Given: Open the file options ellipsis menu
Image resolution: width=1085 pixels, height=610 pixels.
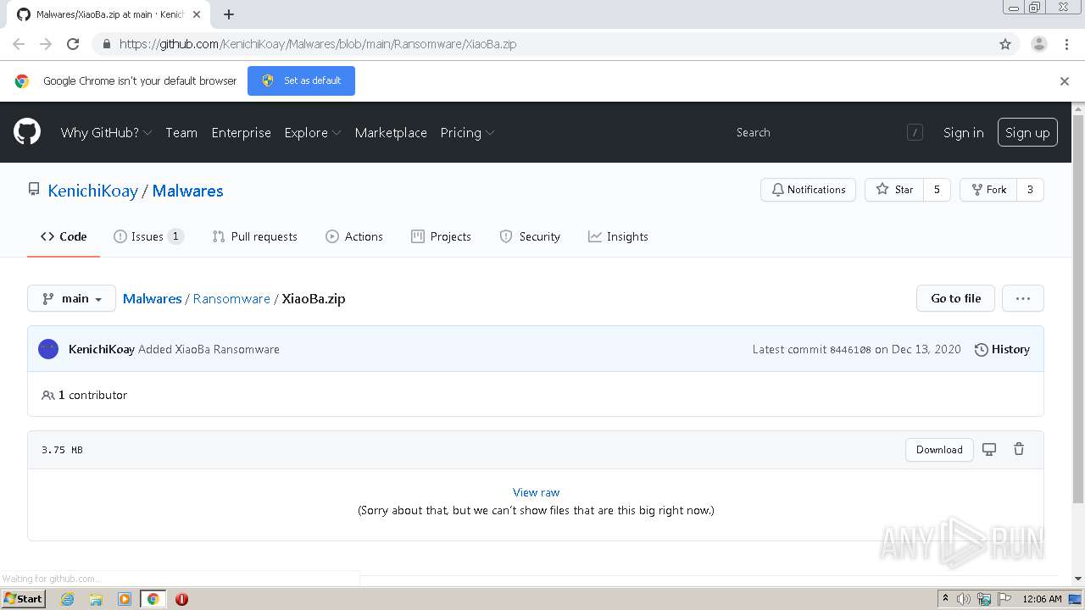Looking at the screenshot, I should [x=1022, y=298].
